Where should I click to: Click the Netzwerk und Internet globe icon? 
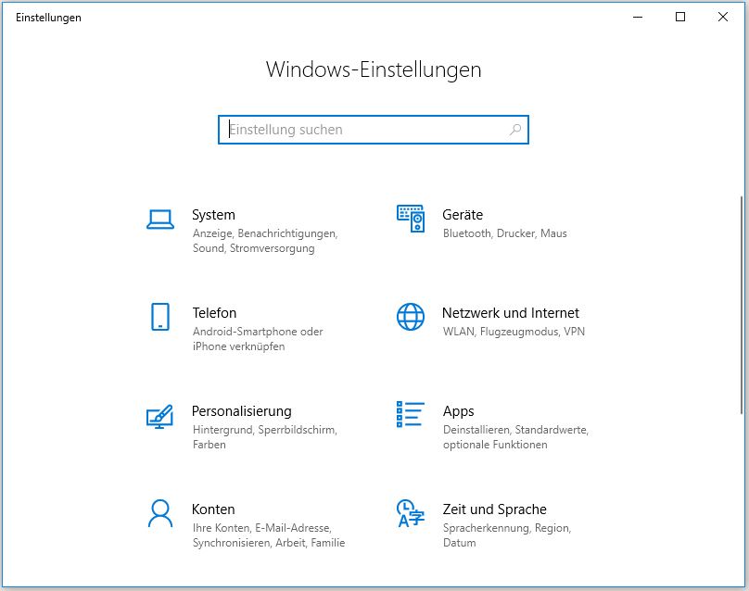[x=410, y=317]
